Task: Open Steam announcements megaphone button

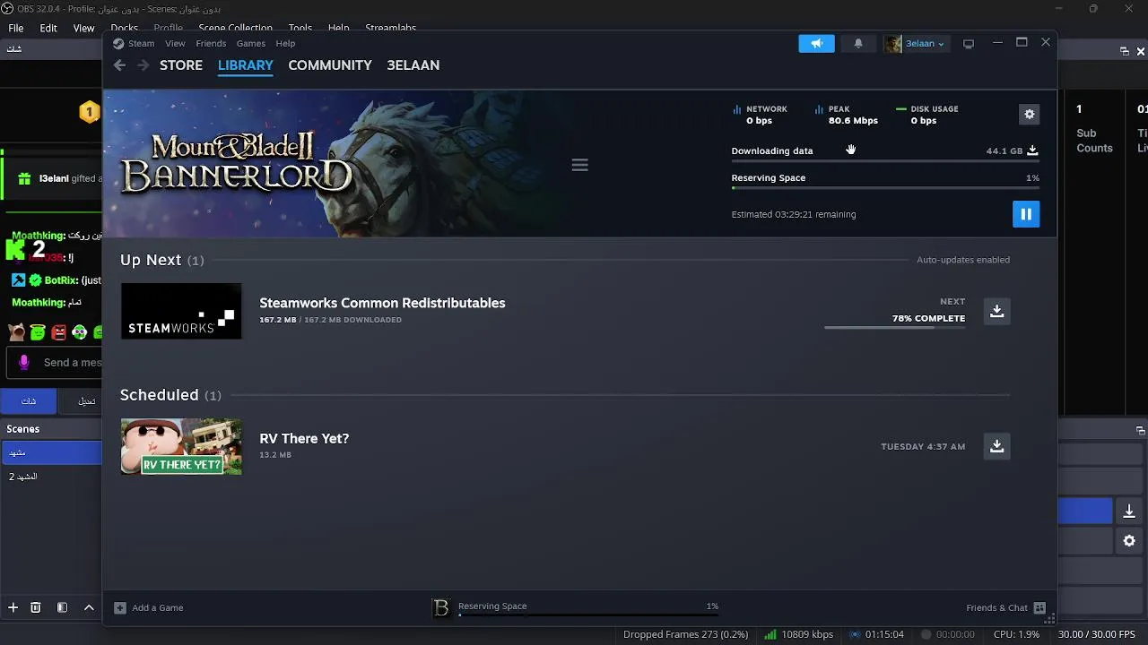Action: coord(816,43)
